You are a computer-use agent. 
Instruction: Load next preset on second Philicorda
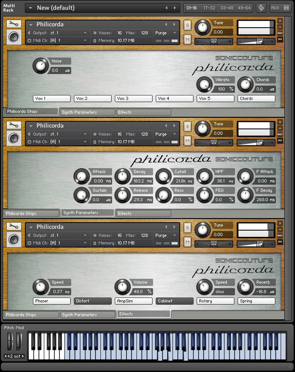pos(174,125)
